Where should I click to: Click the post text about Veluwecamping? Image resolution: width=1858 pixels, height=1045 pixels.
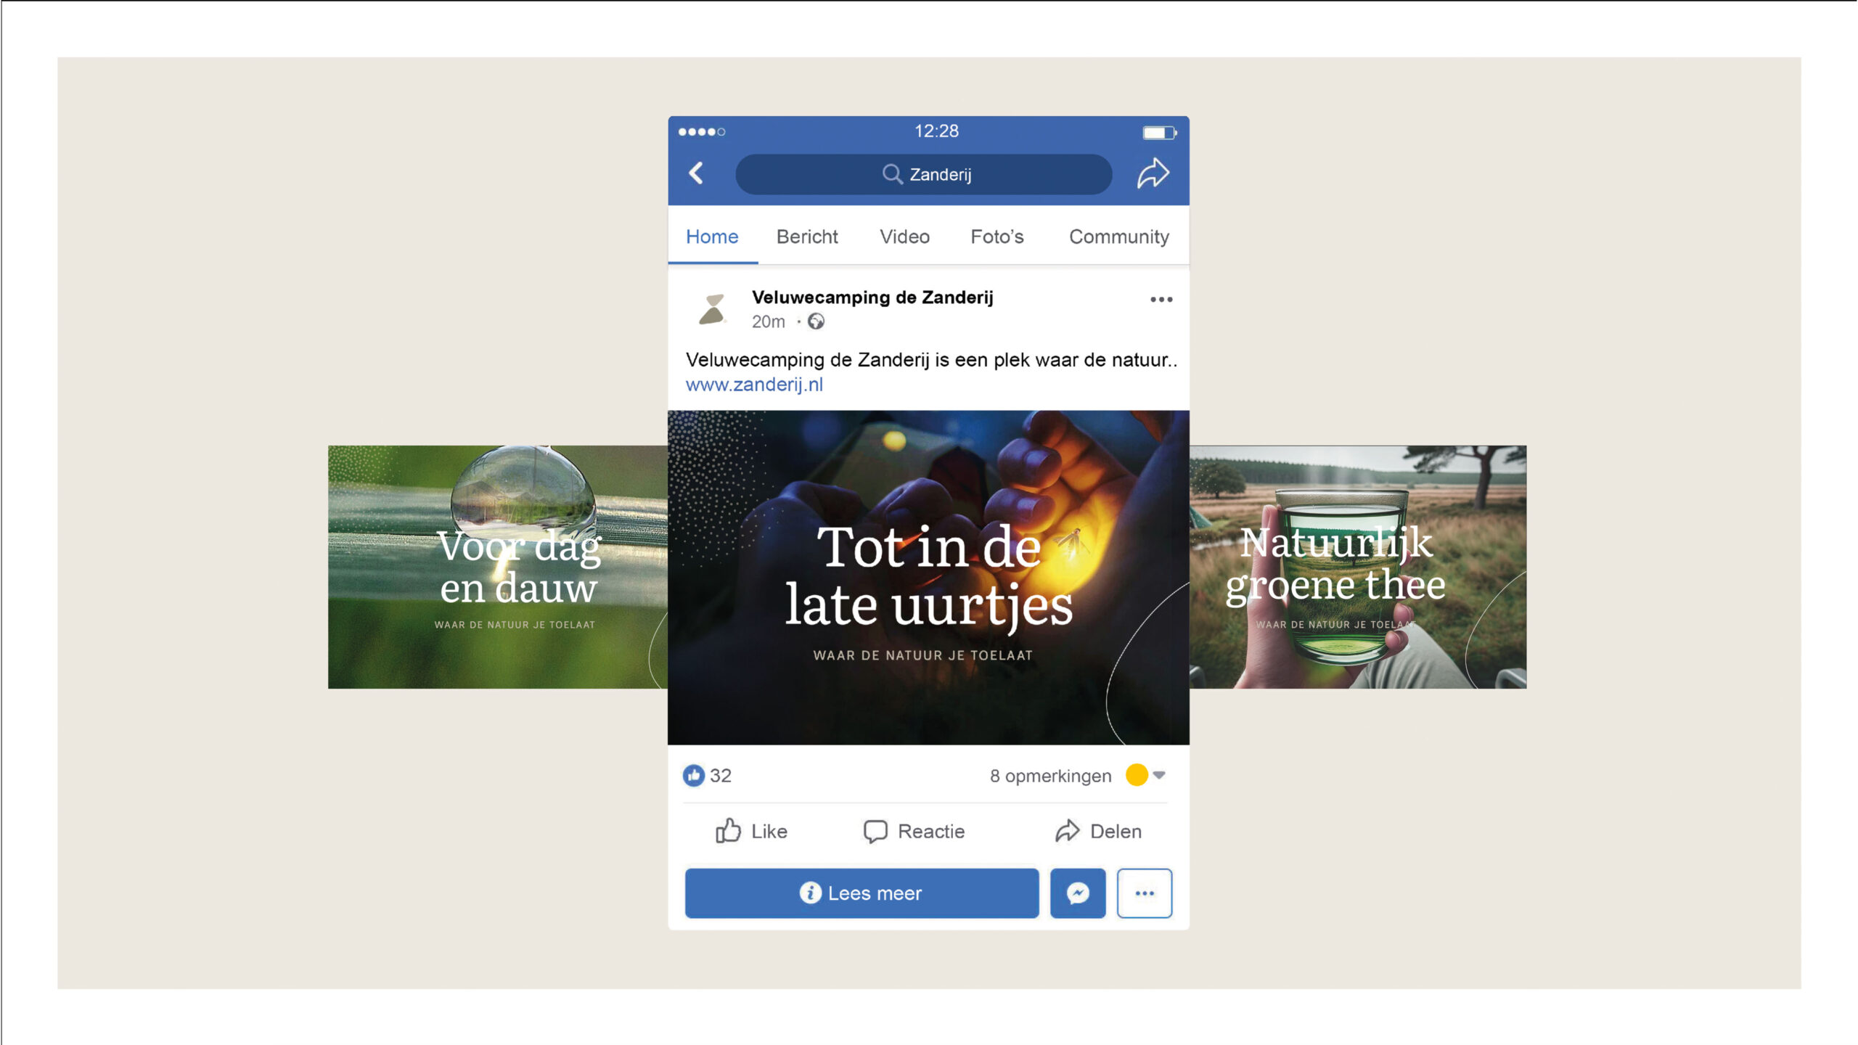tap(931, 360)
